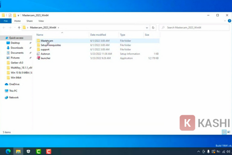Sort files by Date modified column
Image resolution: width=232 pixels, height=155 pixels.
coord(98,35)
